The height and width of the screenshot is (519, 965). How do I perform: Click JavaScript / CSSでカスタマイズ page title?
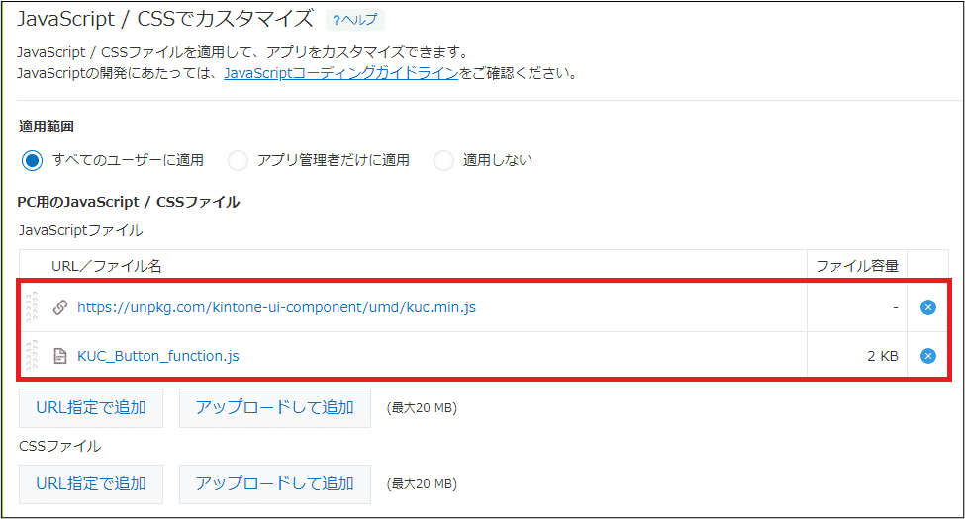[165, 19]
